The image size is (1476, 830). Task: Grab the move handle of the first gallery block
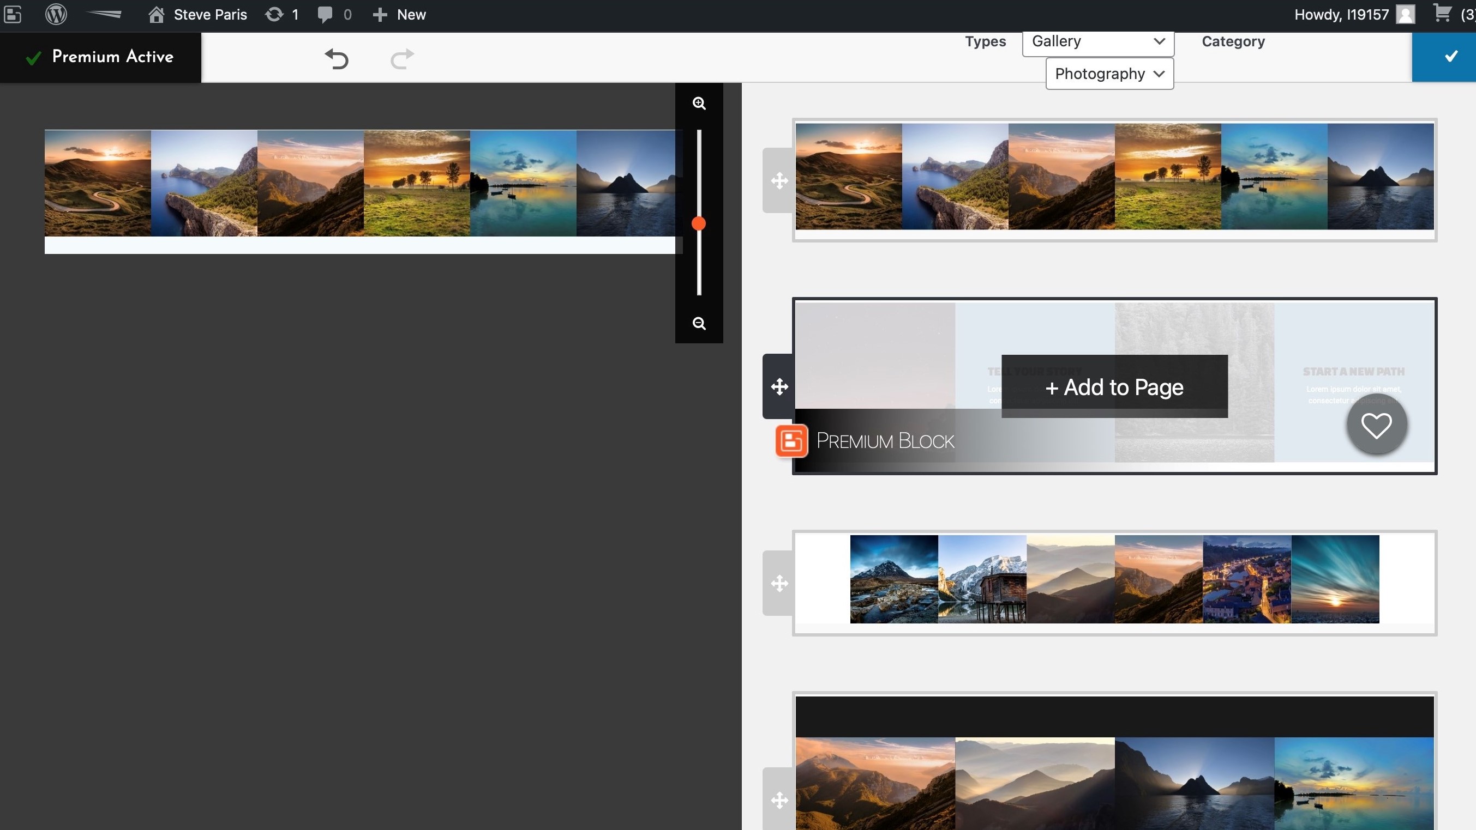coord(779,181)
